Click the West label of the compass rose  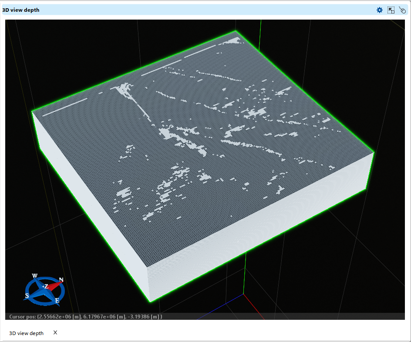[35, 275]
